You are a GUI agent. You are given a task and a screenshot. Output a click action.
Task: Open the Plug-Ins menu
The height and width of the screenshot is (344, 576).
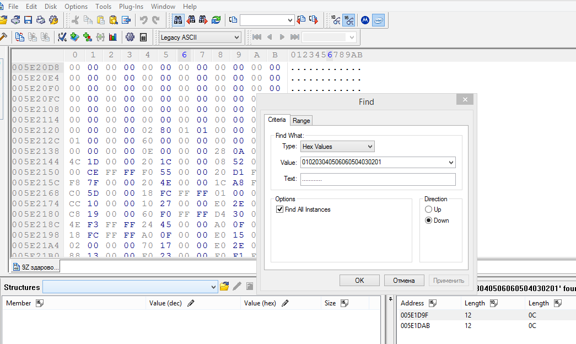(x=131, y=7)
